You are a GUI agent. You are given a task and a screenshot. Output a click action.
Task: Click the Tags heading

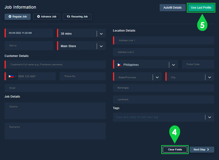[x=116, y=108]
